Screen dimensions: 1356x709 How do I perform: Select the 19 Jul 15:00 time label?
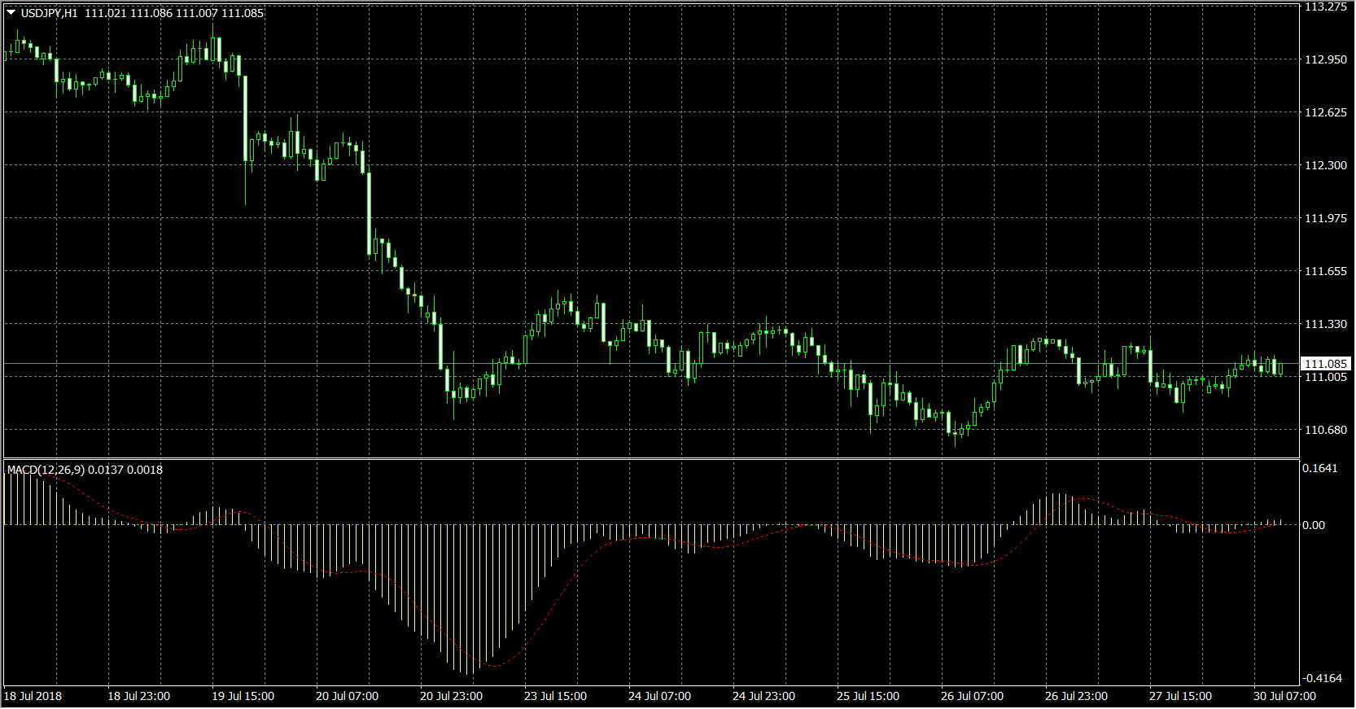[x=243, y=696]
